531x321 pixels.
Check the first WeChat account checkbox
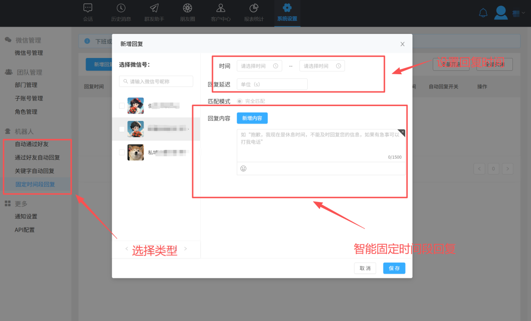pos(121,105)
